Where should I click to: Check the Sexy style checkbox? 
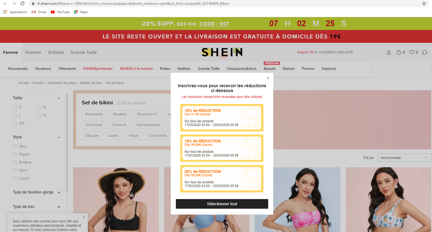click(15, 146)
